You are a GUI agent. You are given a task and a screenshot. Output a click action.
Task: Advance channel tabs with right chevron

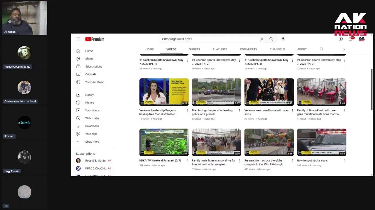coord(344,49)
